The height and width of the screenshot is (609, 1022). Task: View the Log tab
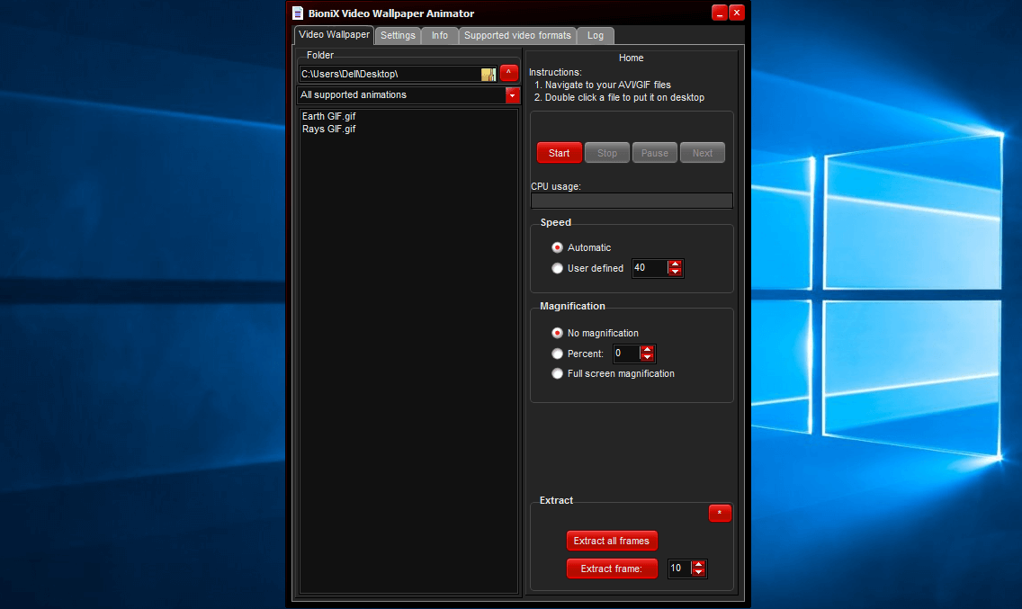coord(595,35)
